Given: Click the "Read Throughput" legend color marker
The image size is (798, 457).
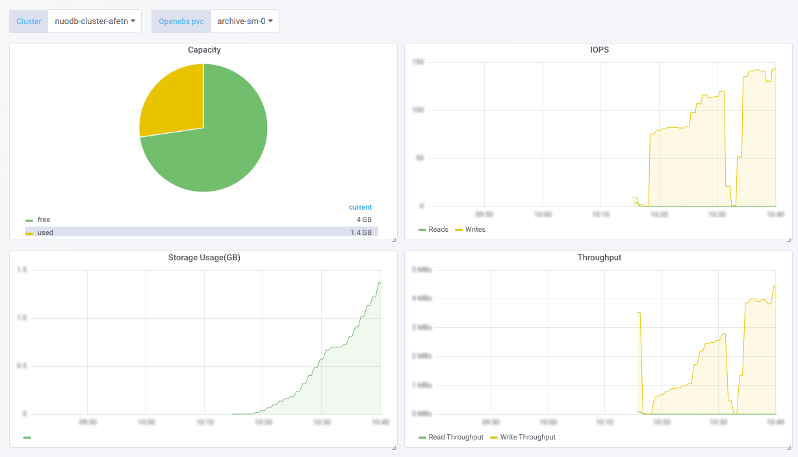Looking at the screenshot, I should (x=422, y=437).
